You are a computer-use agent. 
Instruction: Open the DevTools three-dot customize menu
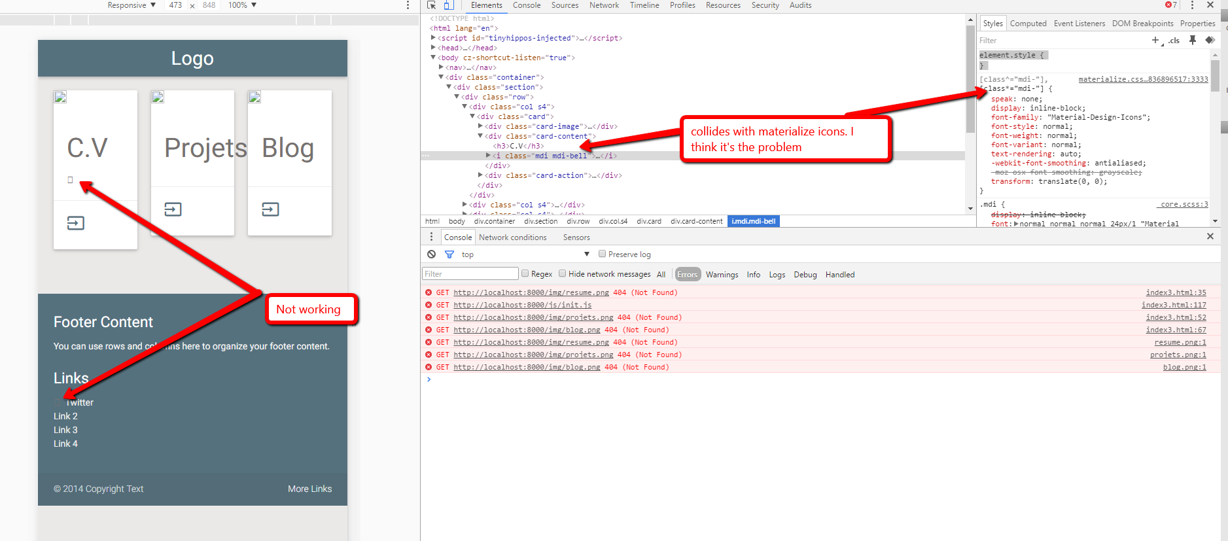coord(1193,5)
